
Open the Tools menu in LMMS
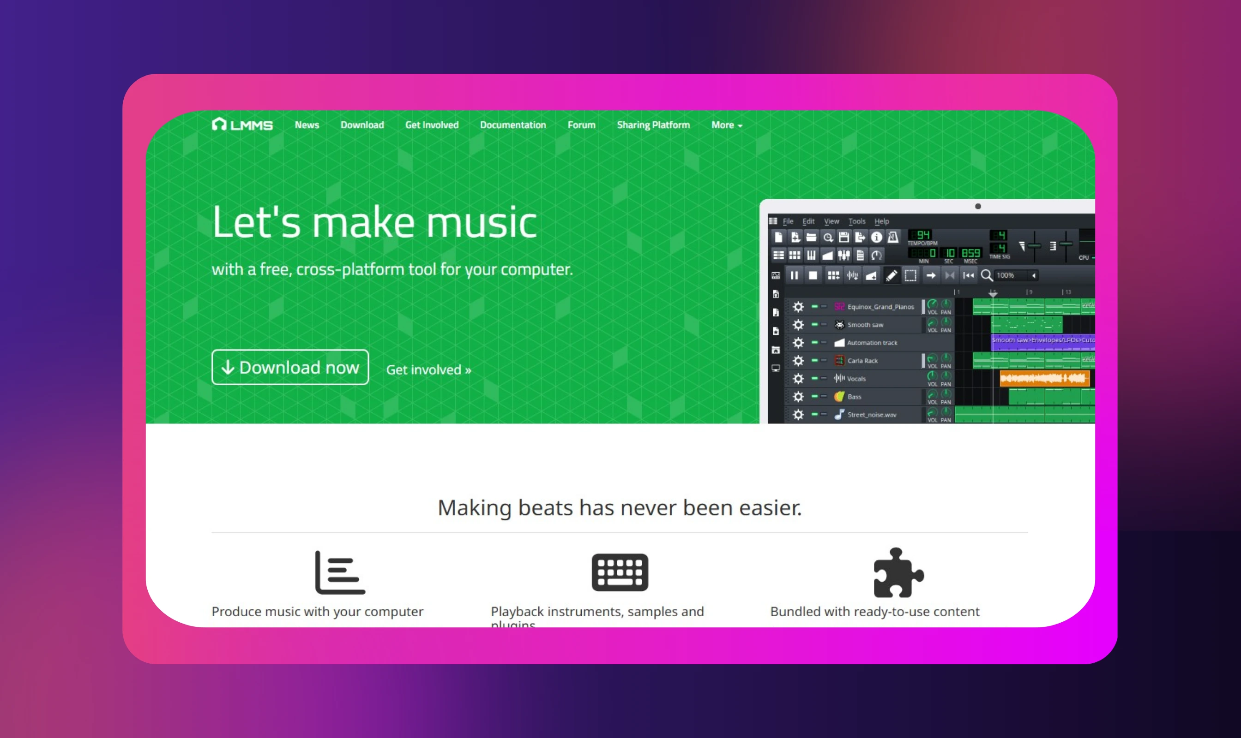[857, 221]
